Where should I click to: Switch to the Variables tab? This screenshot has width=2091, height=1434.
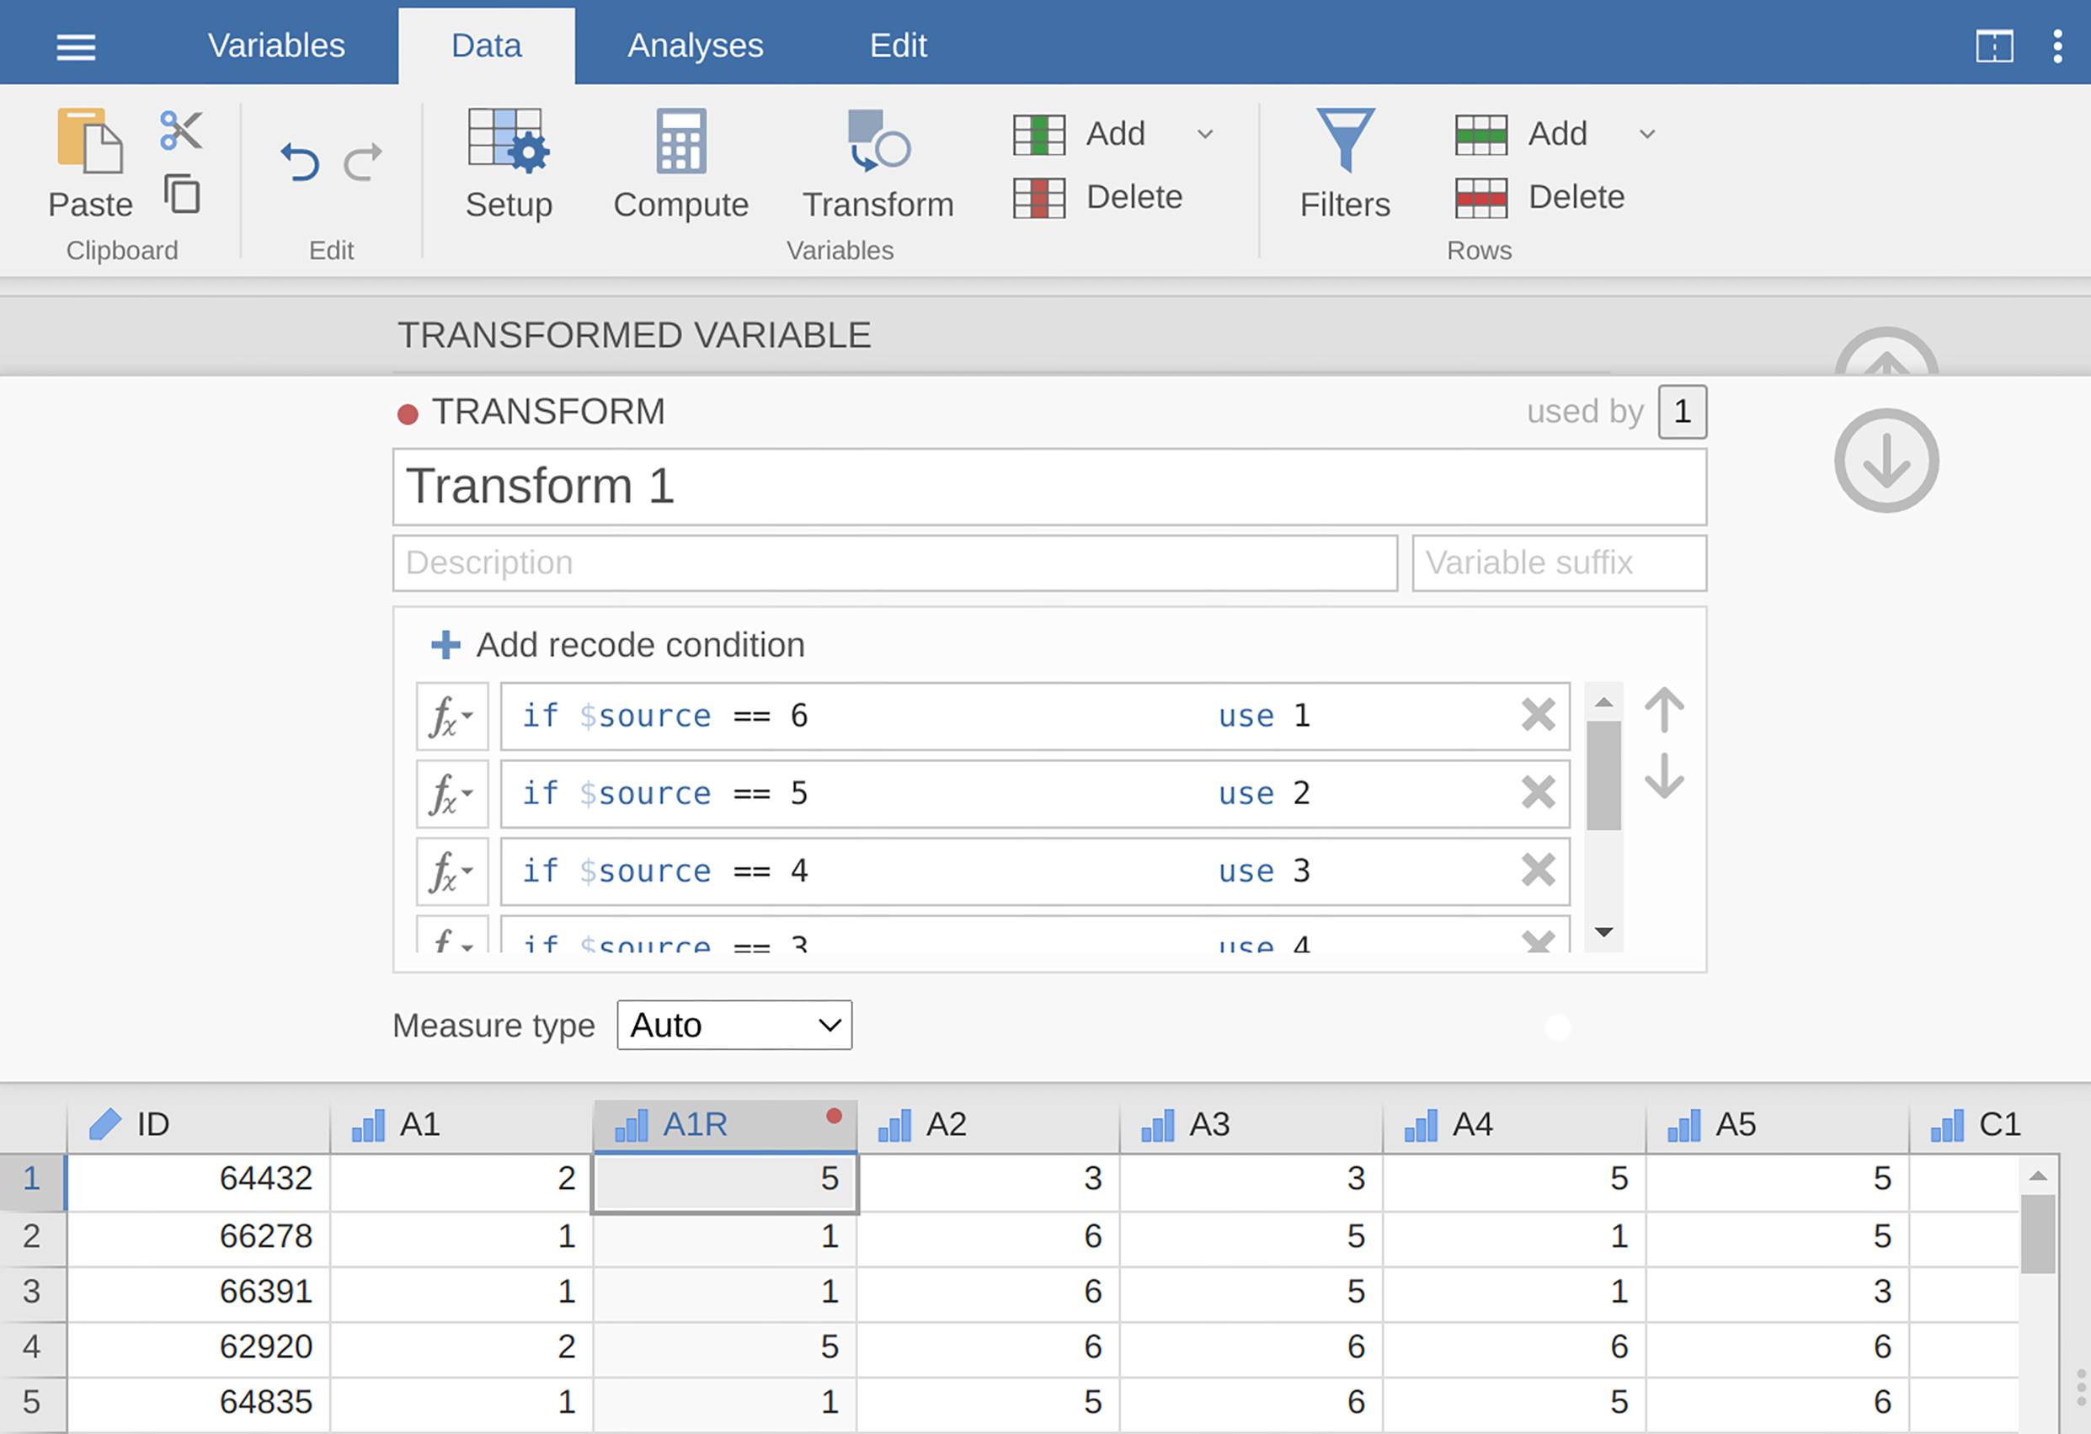pos(276,45)
